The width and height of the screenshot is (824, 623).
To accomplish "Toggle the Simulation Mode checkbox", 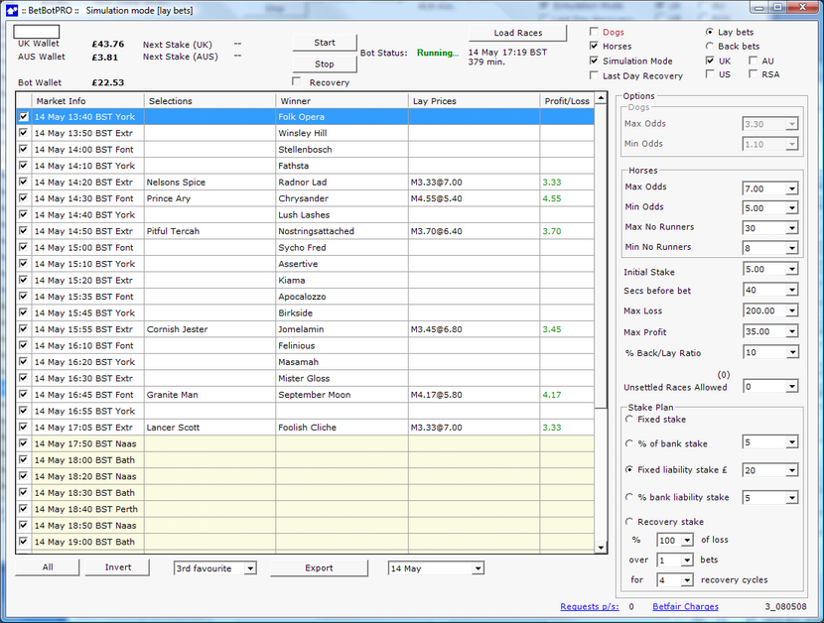I will pos(594,61).
